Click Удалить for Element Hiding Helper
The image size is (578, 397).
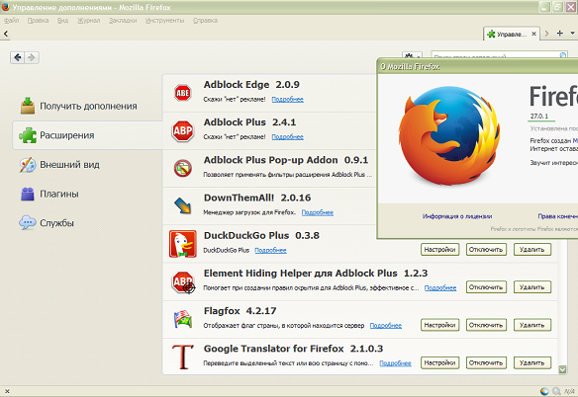(531, 287)
